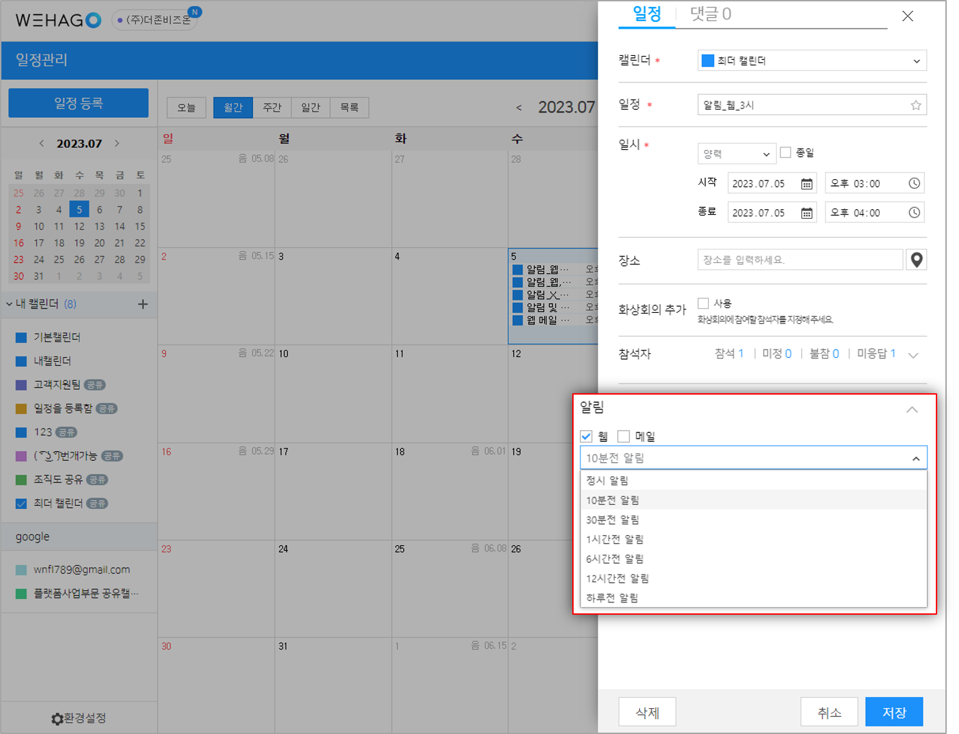
Task: Open the 캘린더 selection dropdown
Action: click(x=811, y=61)
